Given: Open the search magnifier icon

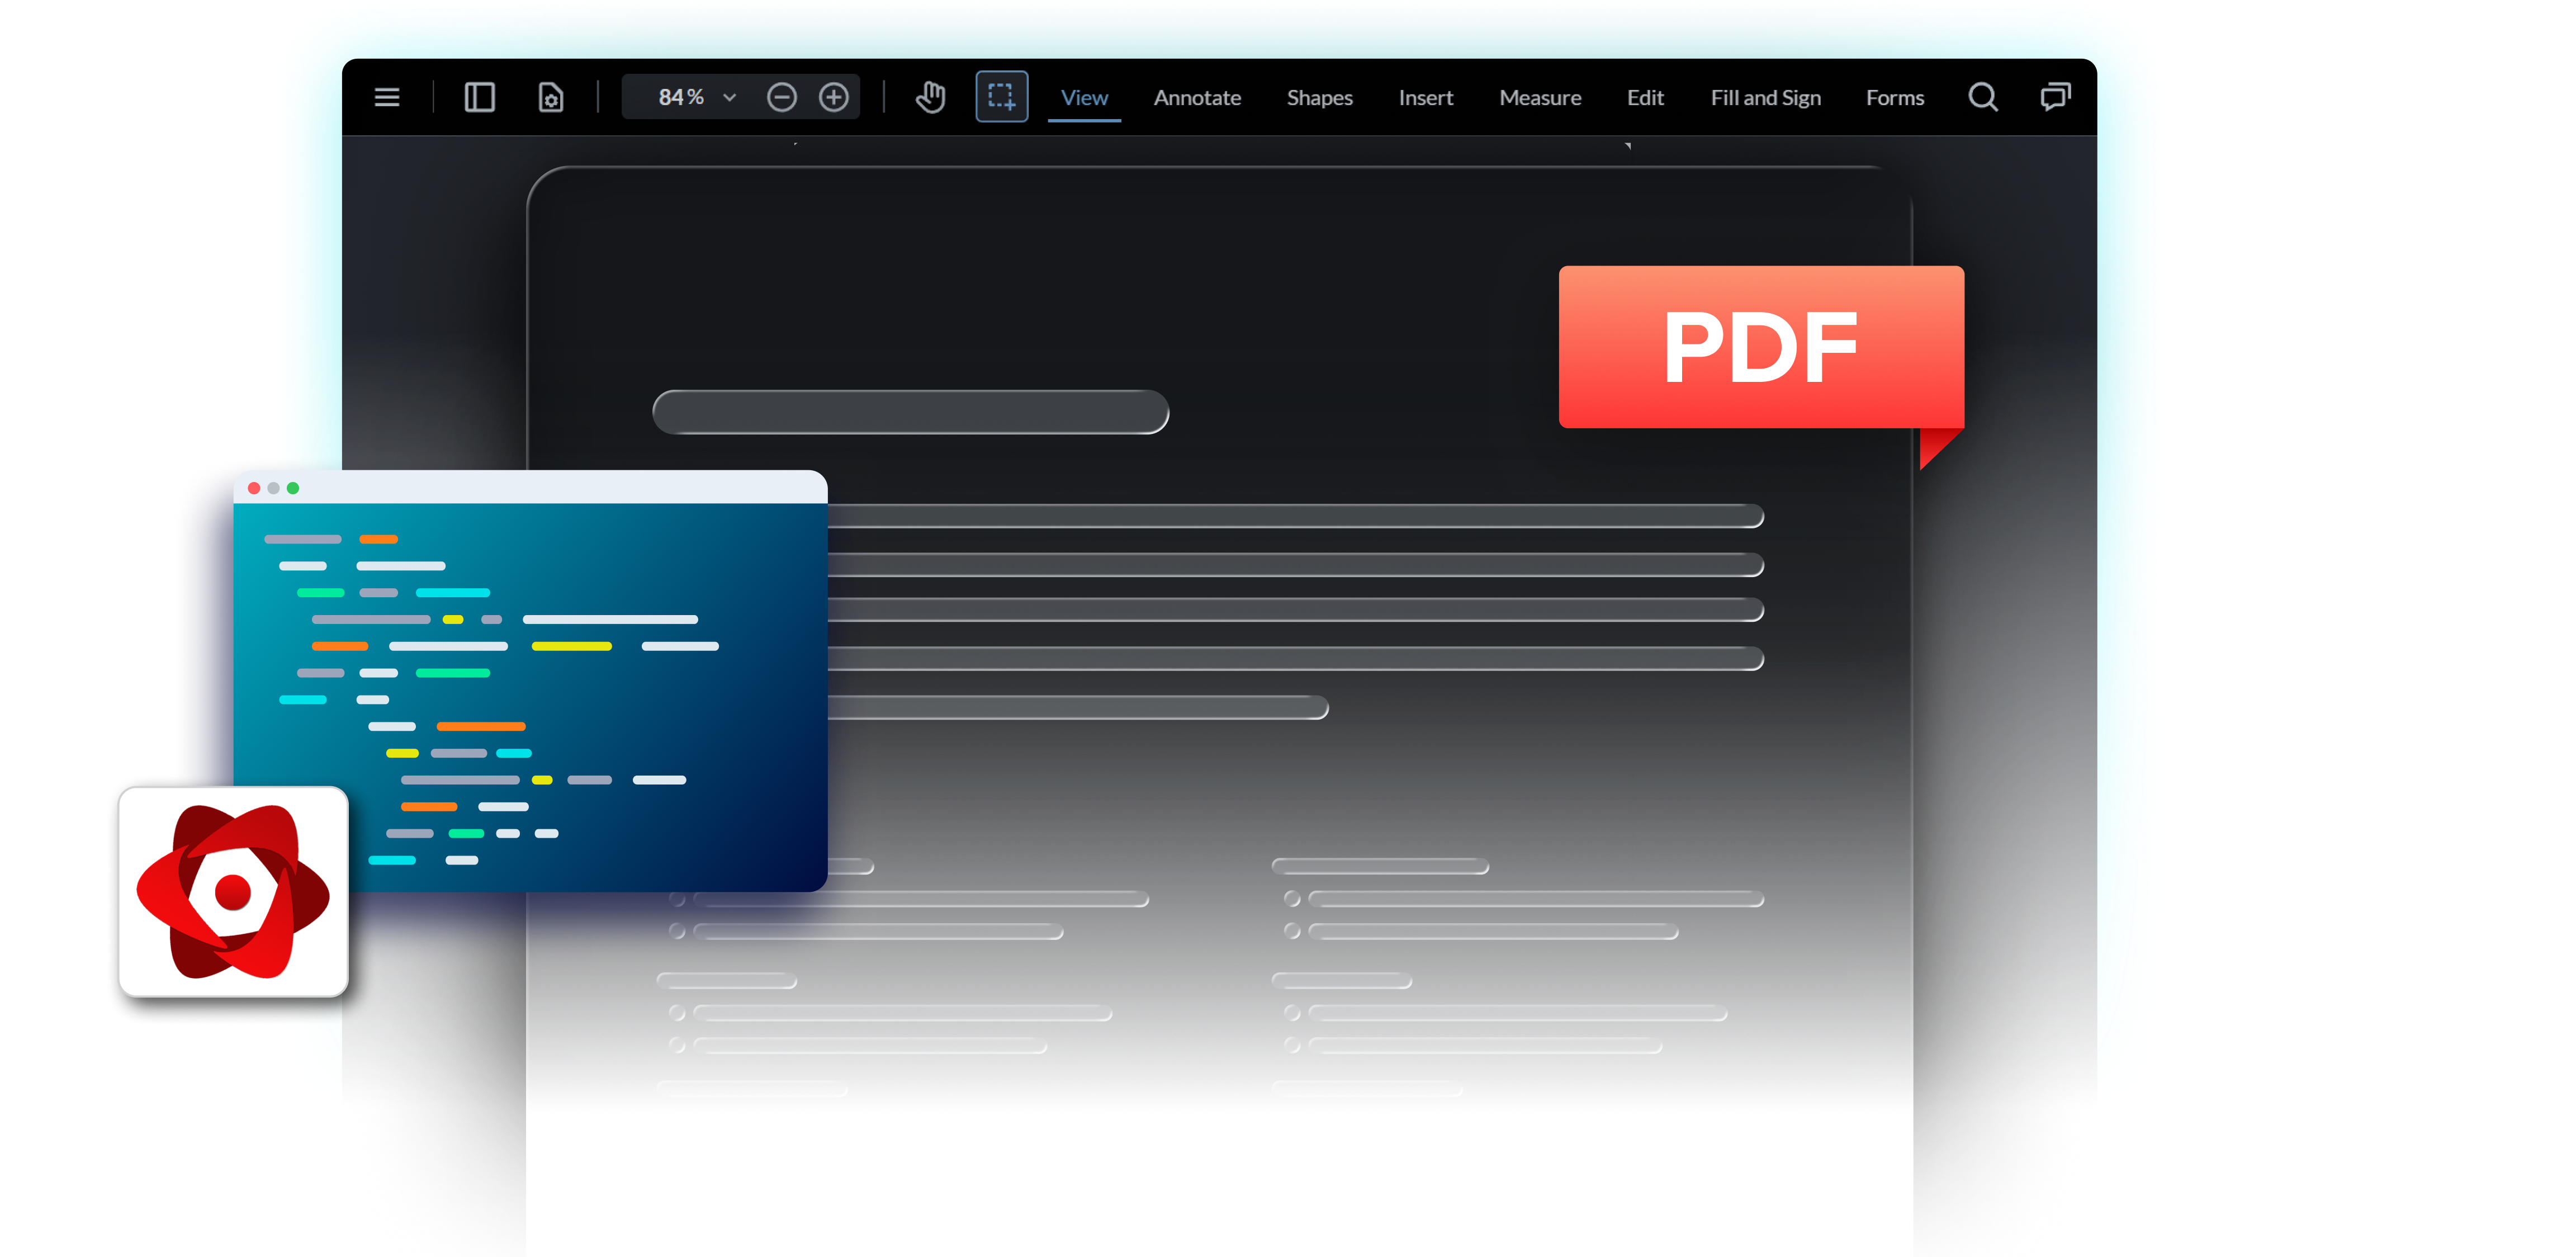Looking at the screenshot, I should (1983, 97).
